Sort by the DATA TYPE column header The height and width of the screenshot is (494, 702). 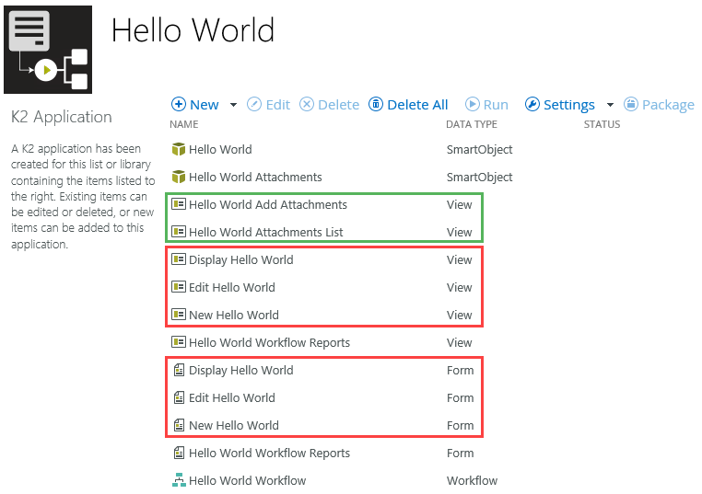471,124
